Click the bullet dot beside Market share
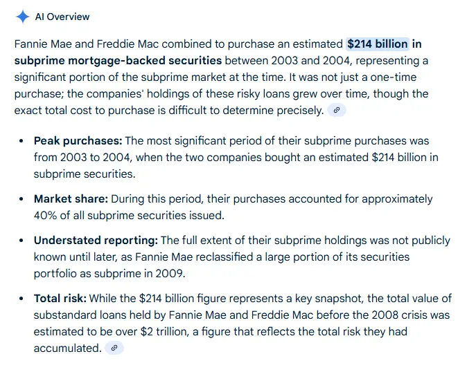The image size is (467, 372). click(20, 199)
